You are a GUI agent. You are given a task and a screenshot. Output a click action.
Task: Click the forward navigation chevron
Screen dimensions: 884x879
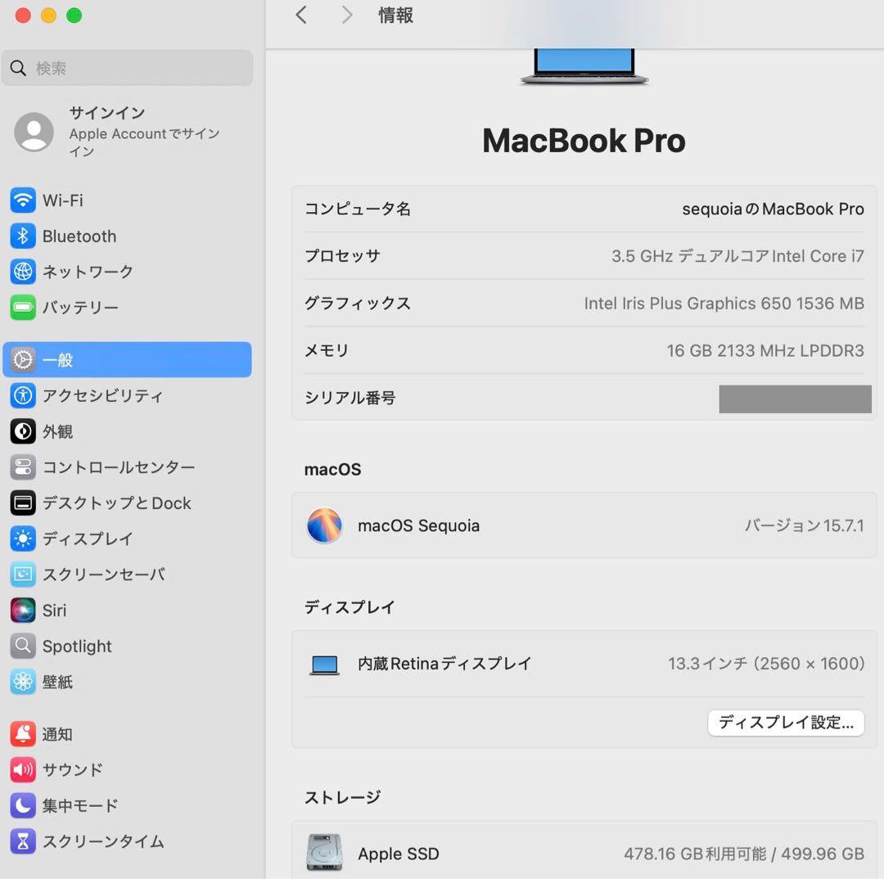point(345,15)
